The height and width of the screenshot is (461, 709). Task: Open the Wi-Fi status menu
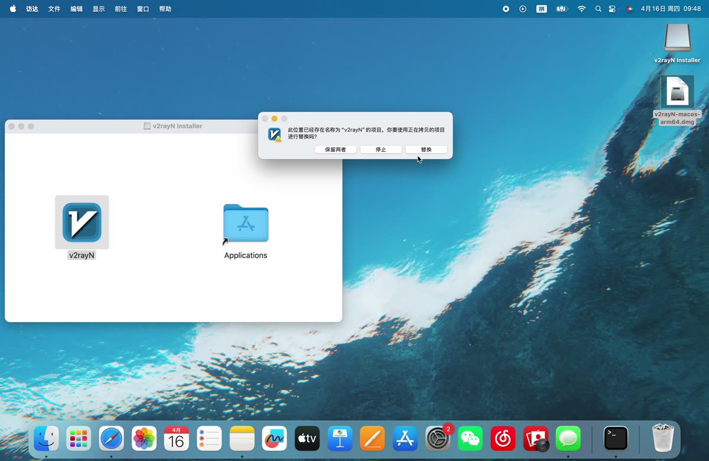pyautogui.click(x=582, y=9)
